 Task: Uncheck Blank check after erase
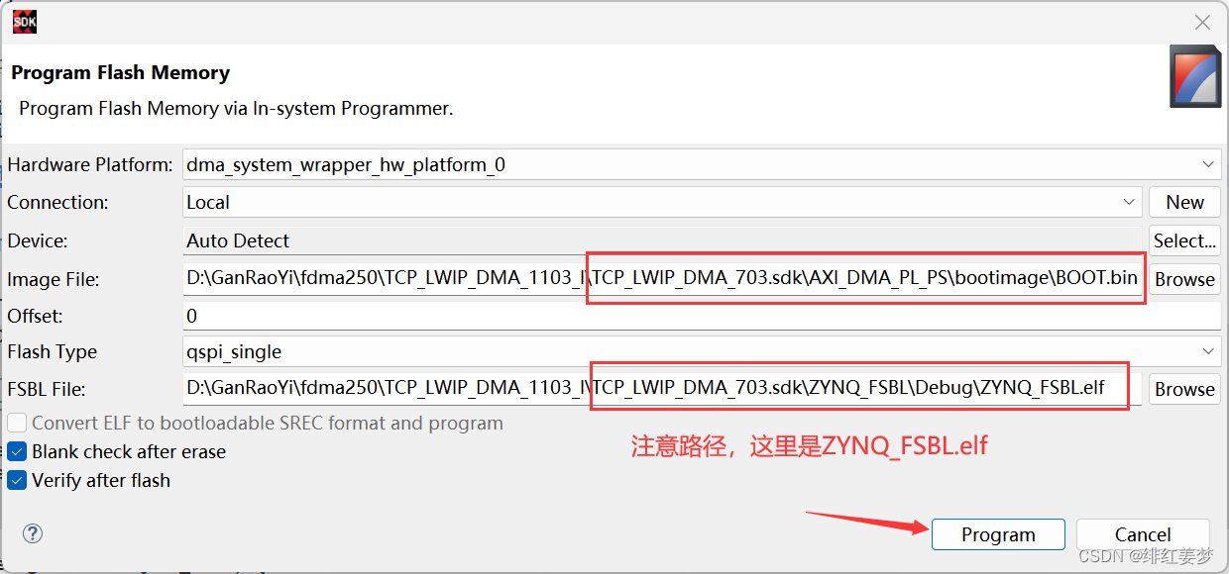pyautogui.click(x=17, y=451)
